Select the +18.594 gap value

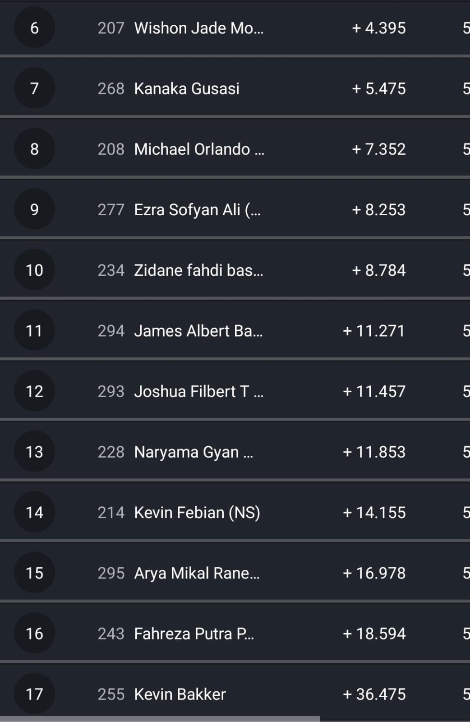[374, 634]
